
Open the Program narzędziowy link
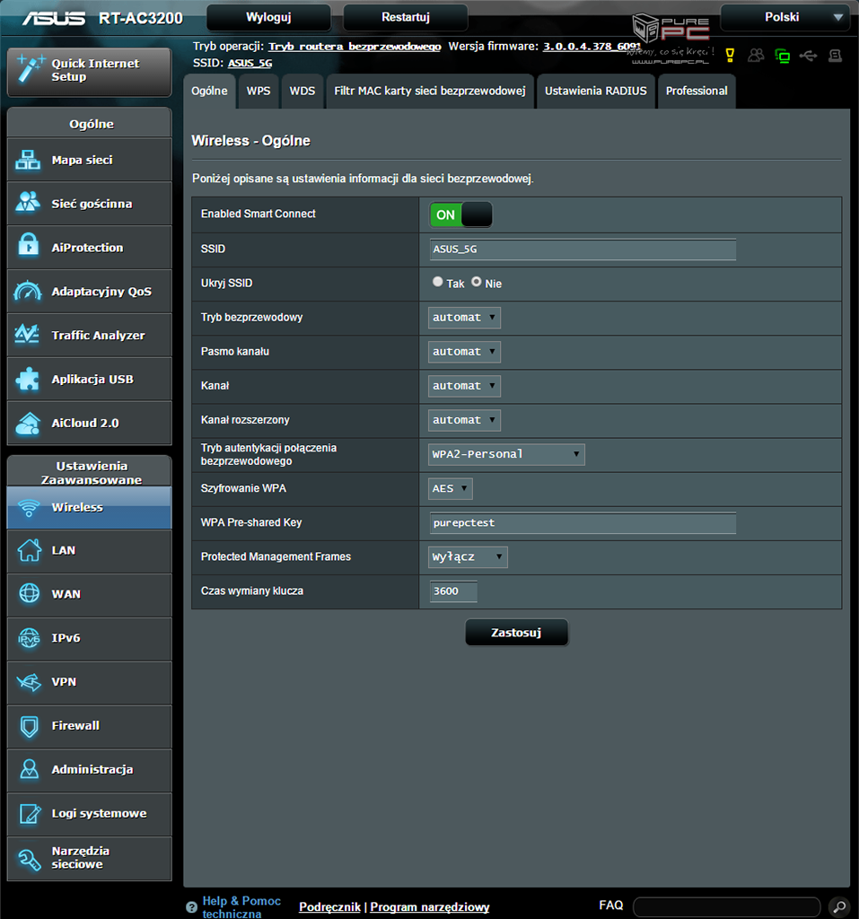[x=430, y=906]
